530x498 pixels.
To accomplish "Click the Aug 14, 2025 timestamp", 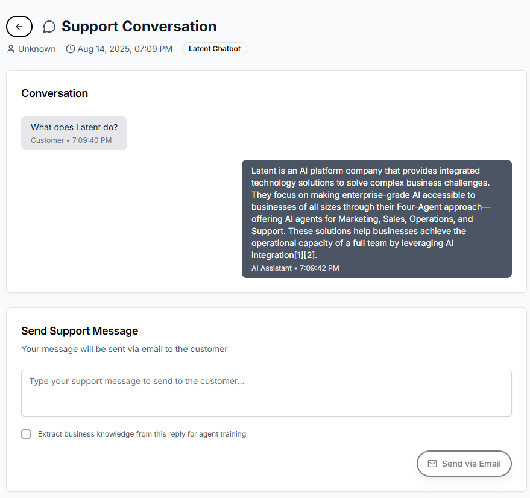I will point(125,49).
